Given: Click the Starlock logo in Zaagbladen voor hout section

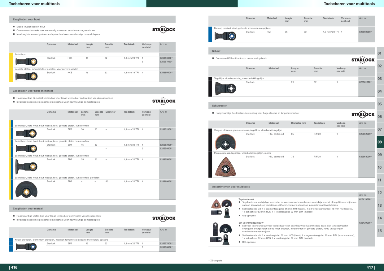Looking at the screenshot, I should [x=164, y=29].
